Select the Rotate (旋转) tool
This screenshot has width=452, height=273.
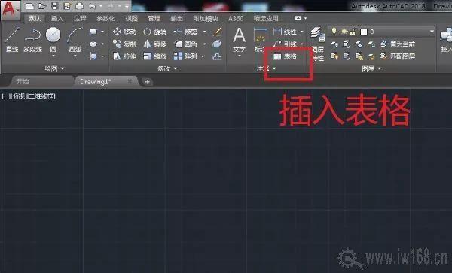[x=154, y=32]
